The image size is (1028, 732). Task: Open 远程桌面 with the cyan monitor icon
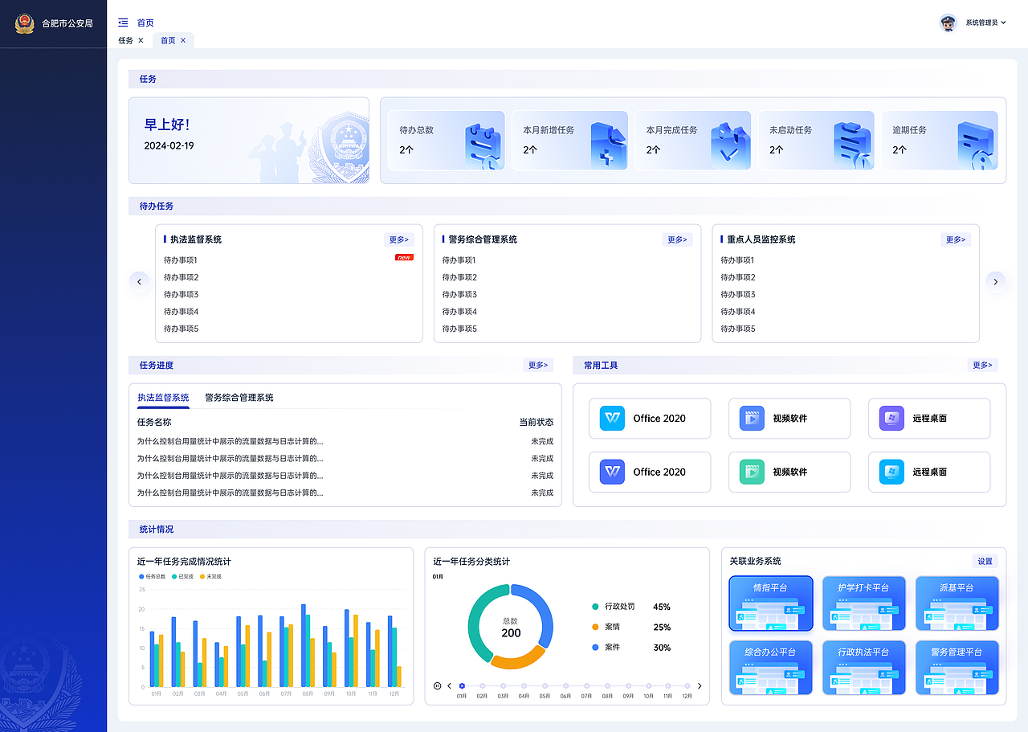click(891, 472)
